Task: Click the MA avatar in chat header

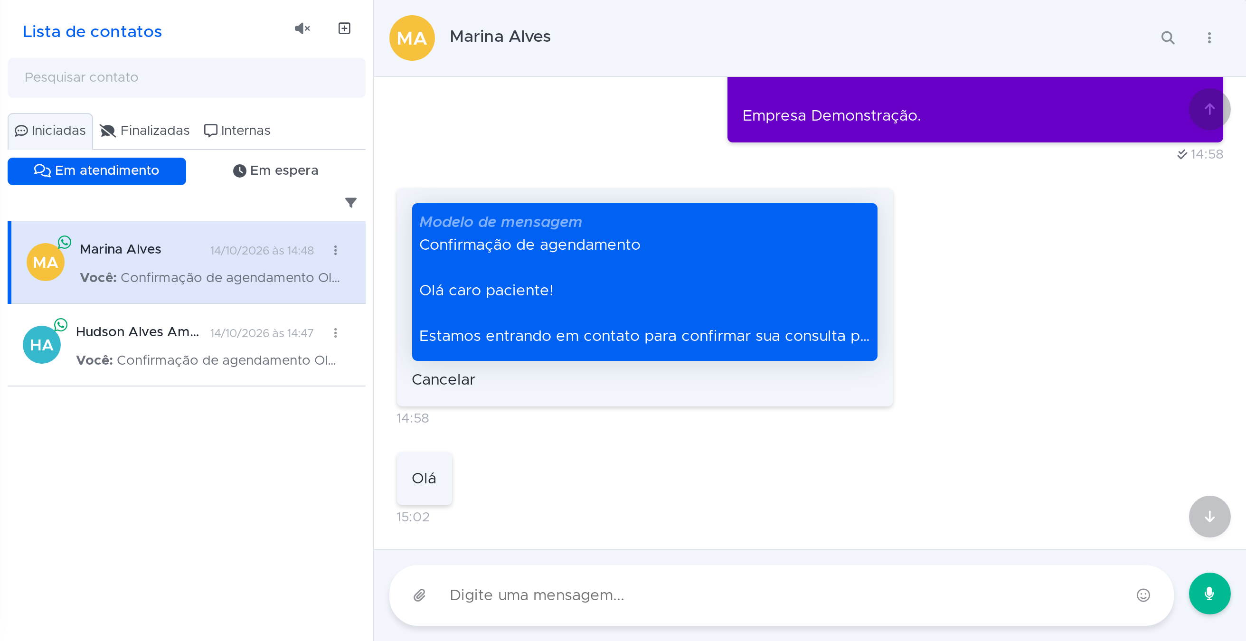Action: click(x=412, y=38)
